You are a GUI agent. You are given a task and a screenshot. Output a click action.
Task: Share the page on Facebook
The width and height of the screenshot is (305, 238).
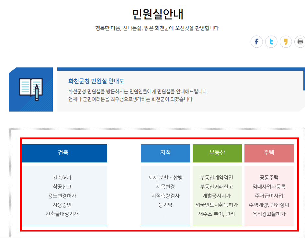coord(256,42)
